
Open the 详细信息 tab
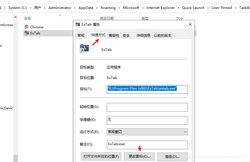[144, 36]
